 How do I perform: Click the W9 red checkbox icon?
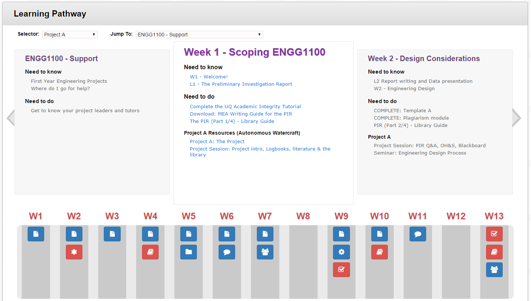point(341,270)
